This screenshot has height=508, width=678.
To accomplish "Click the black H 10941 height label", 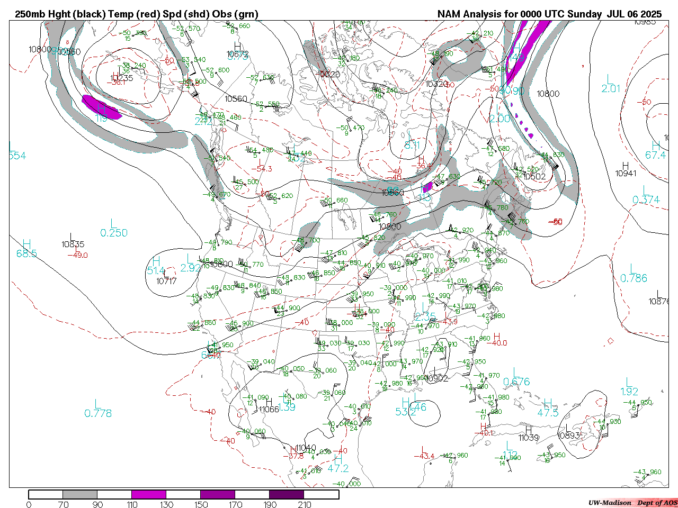I will [626, 170].
